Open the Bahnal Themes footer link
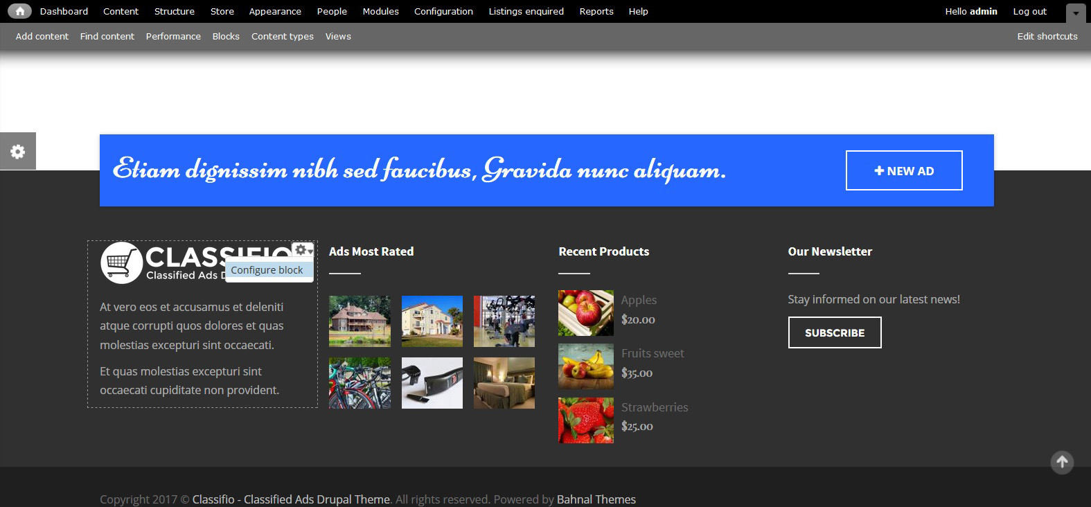This screenshot has width=1091, height=507. (x=596, y=499)
